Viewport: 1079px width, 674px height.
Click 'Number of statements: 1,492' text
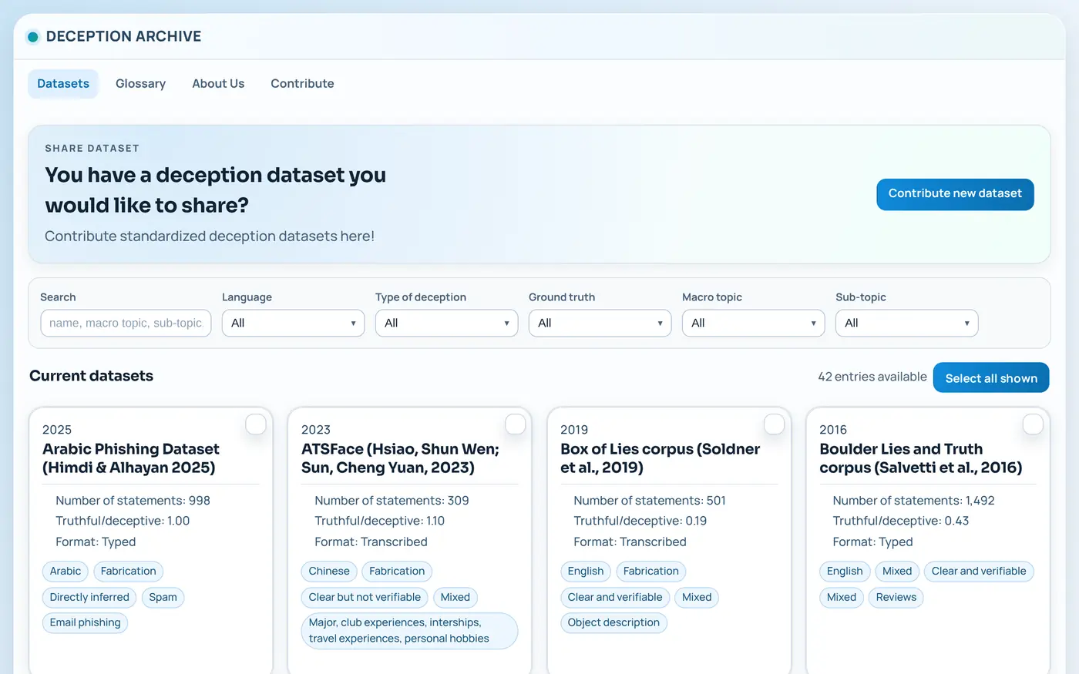click(913, 501)
